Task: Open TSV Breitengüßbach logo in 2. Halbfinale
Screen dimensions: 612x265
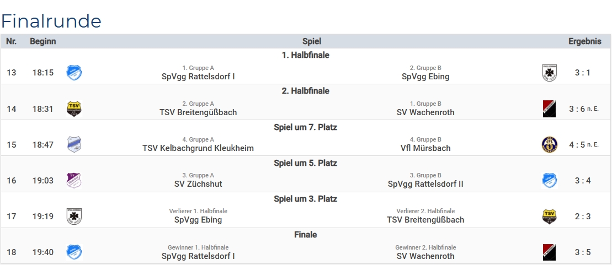Action: [x=74, y=109]
